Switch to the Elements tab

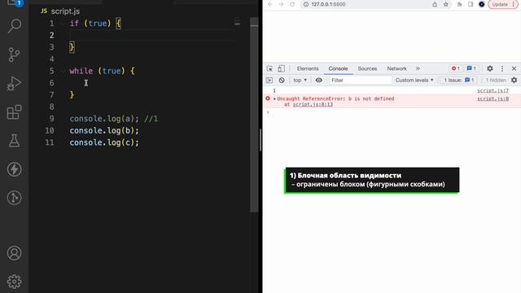coord(308,68)
